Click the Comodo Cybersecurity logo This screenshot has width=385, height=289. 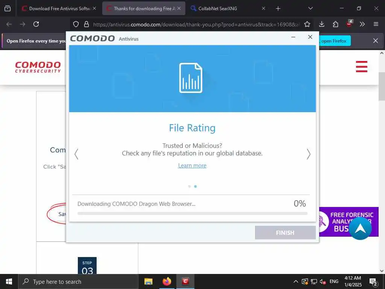38,67
